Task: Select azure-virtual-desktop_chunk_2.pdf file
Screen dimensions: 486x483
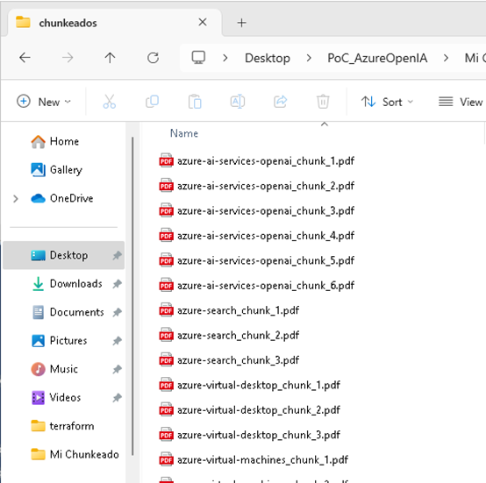Action: coord(249,410)
